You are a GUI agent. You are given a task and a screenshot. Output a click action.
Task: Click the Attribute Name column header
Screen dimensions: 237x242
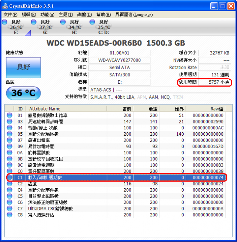pos(66,109)
